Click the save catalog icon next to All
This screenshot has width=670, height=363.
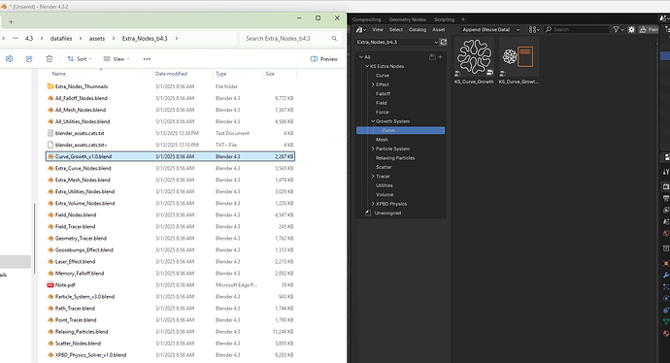tap(432, 57)
